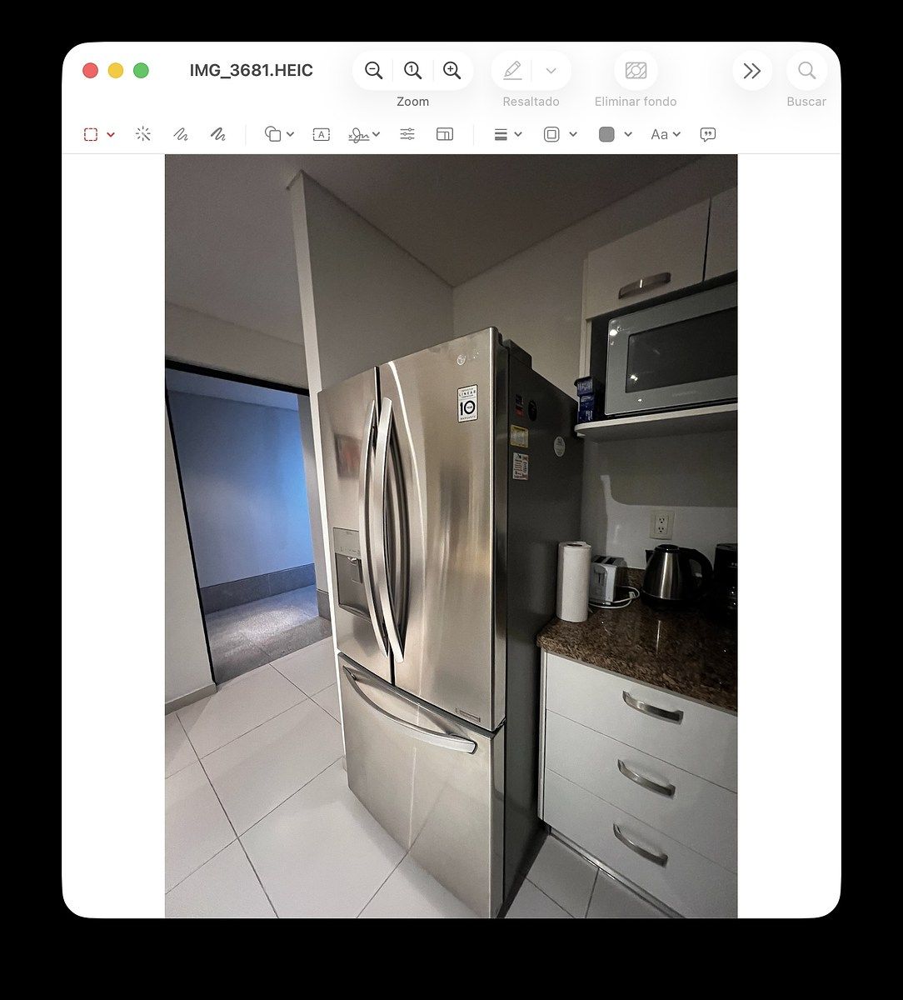Expand the selection tools dropdown arrow
Image resolution: width=903 pixels, height=1000 pixels.
pos(111,135)
